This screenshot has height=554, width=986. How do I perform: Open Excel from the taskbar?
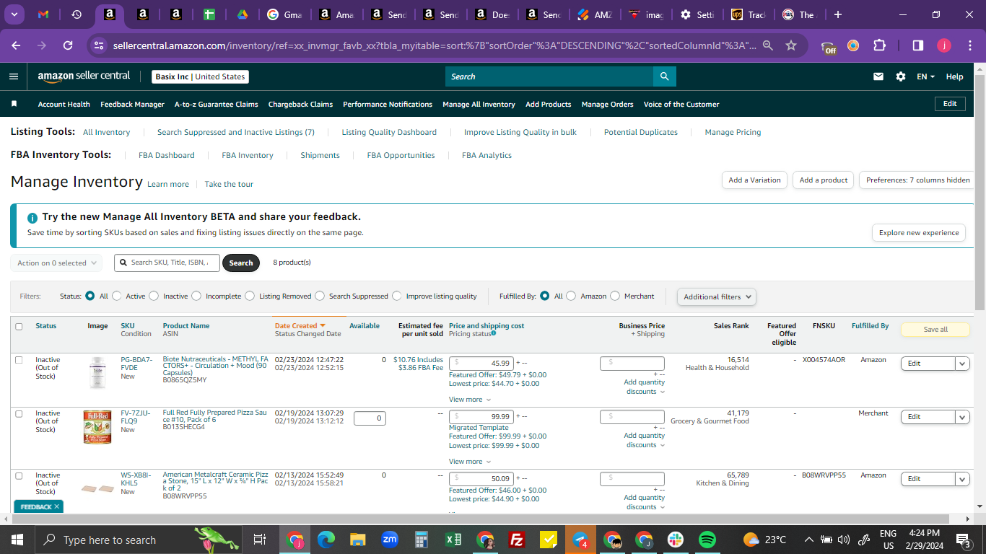[x=453, y=540]
